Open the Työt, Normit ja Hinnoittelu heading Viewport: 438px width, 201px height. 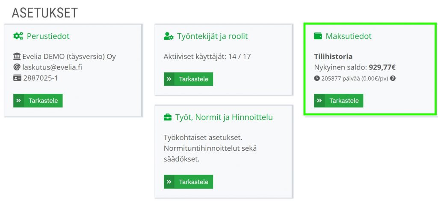(x=224, y=117)
